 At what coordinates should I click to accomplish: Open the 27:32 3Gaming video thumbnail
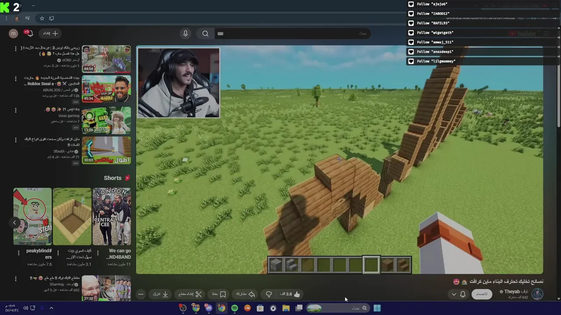[106, 288]
